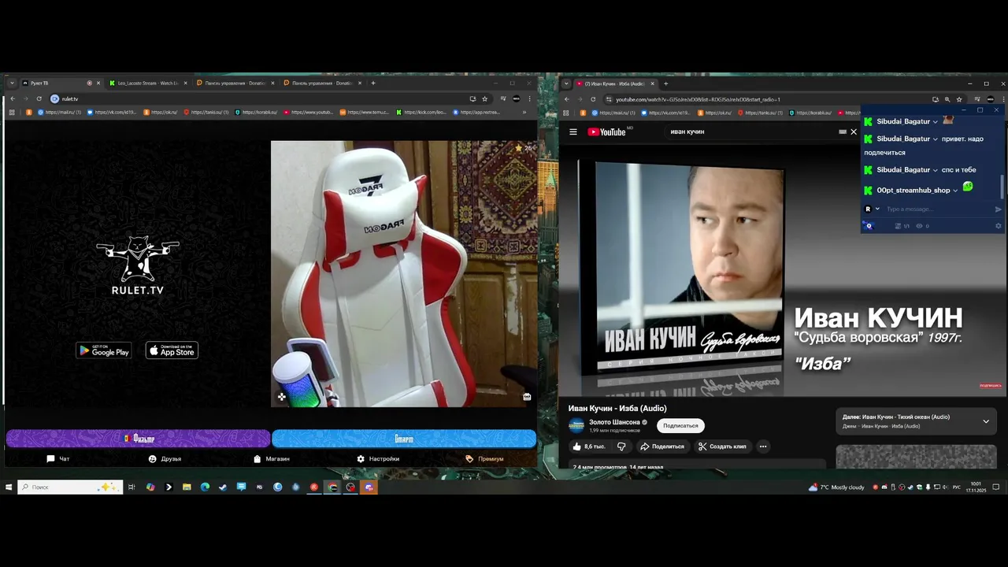Clear the YouTube search query

[853, 132]
